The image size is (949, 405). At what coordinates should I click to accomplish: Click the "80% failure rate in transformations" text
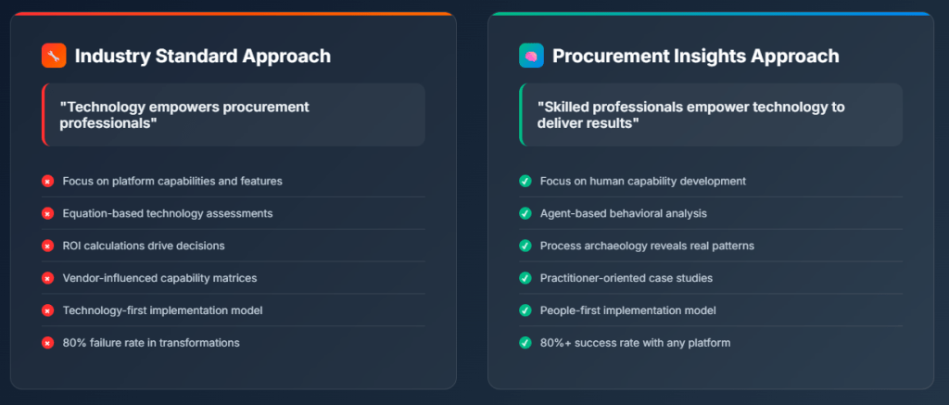[x=151, y=343]
